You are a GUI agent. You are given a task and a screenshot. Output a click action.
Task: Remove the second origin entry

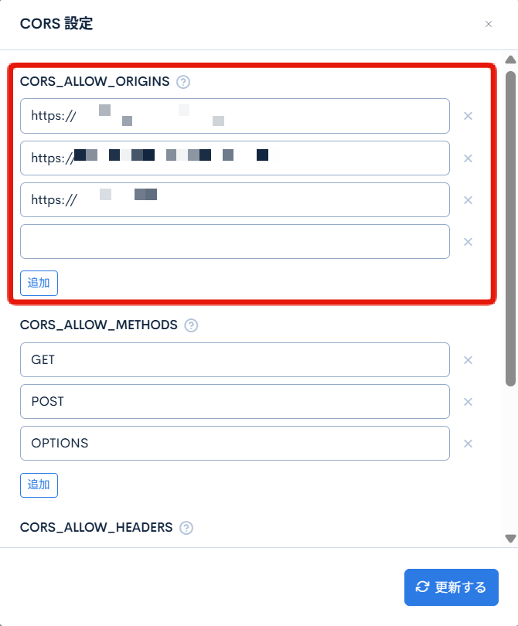tap(468, 158)
